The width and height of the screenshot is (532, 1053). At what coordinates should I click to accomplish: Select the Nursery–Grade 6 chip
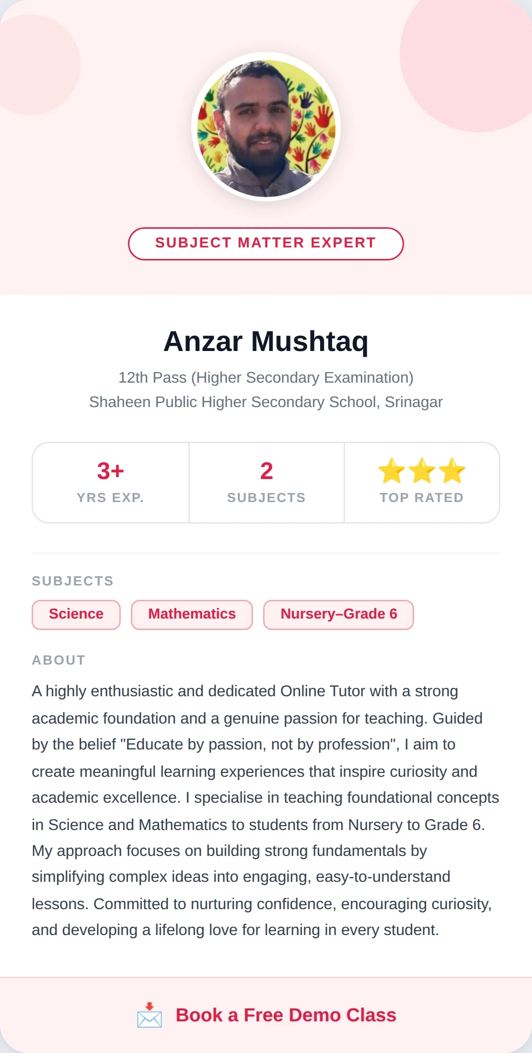point(338,614)
